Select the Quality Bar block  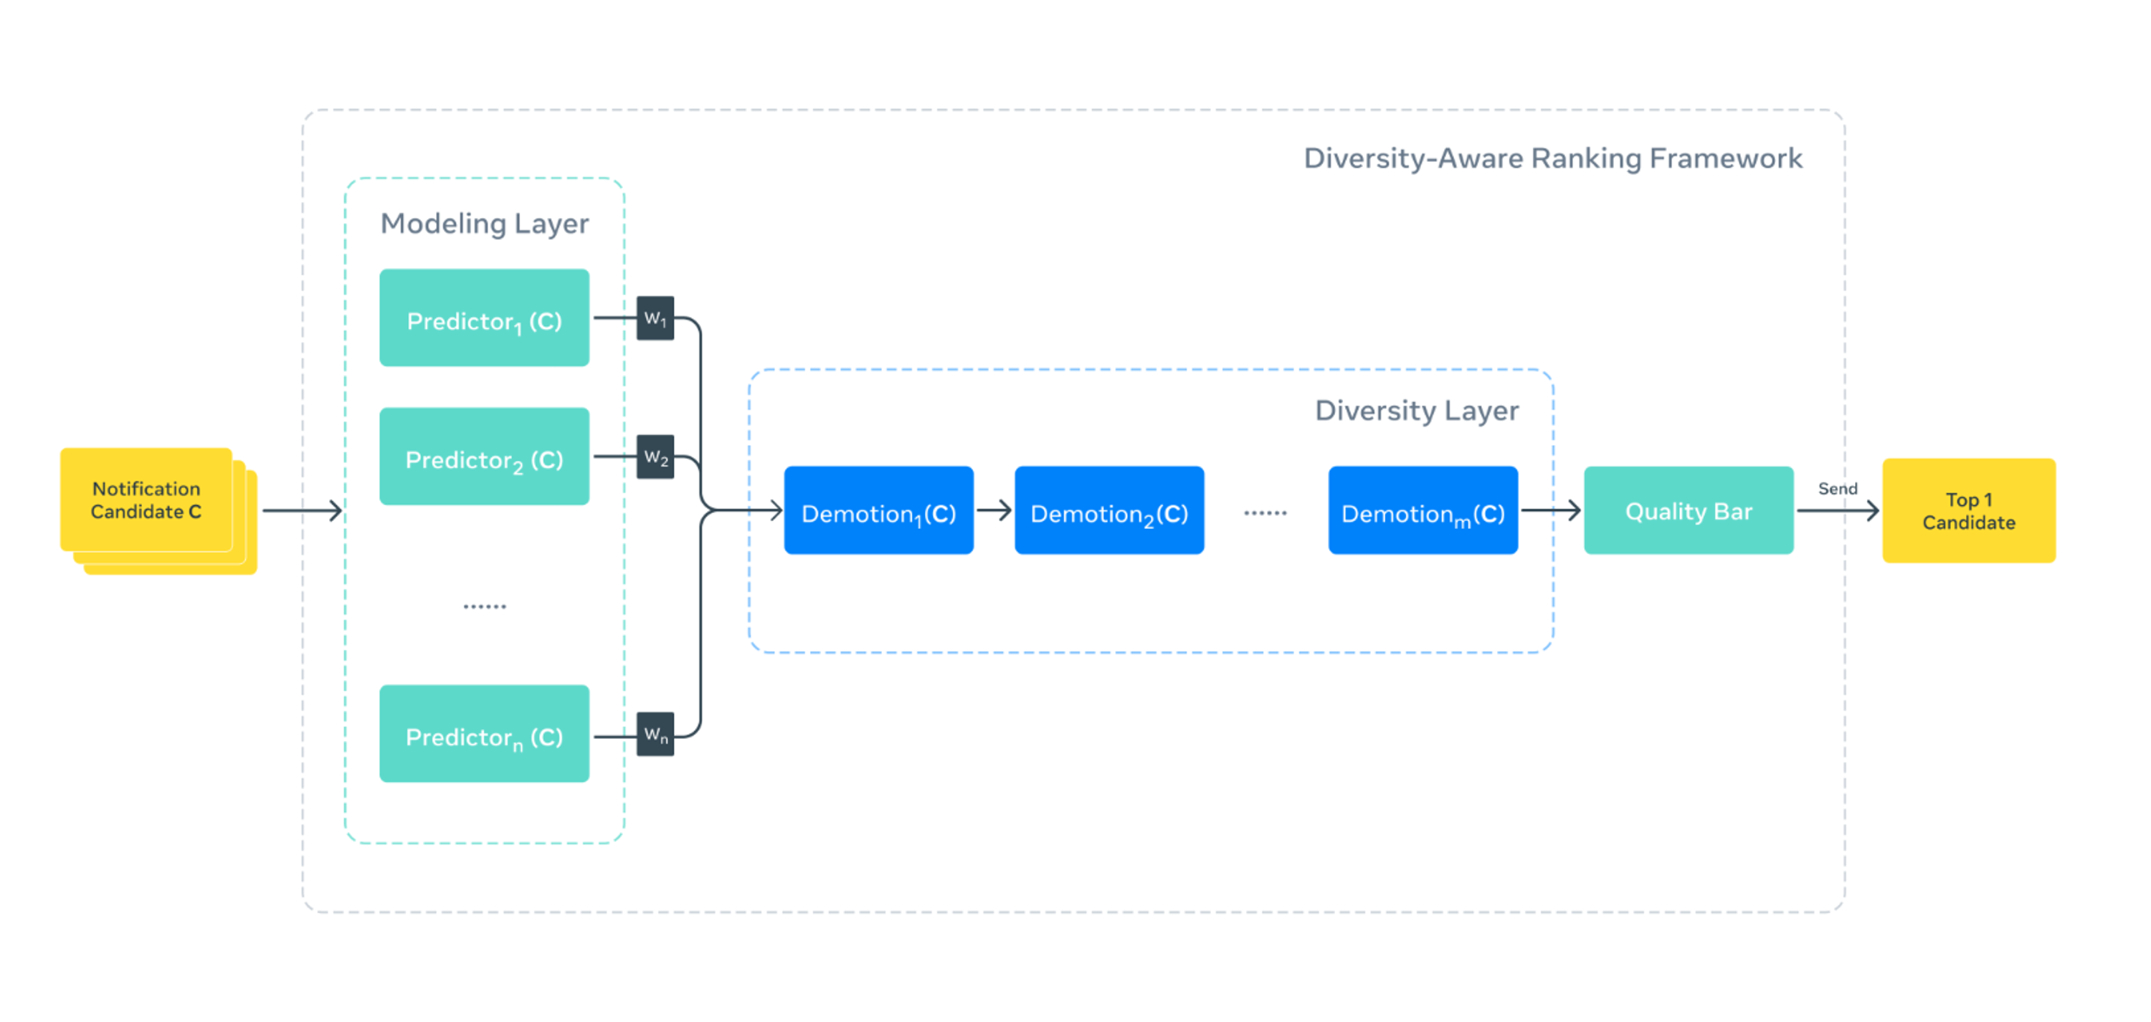(1689, 511)
